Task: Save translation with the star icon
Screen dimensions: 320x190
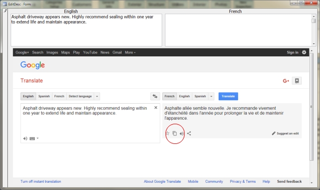Action: [168, 133]
